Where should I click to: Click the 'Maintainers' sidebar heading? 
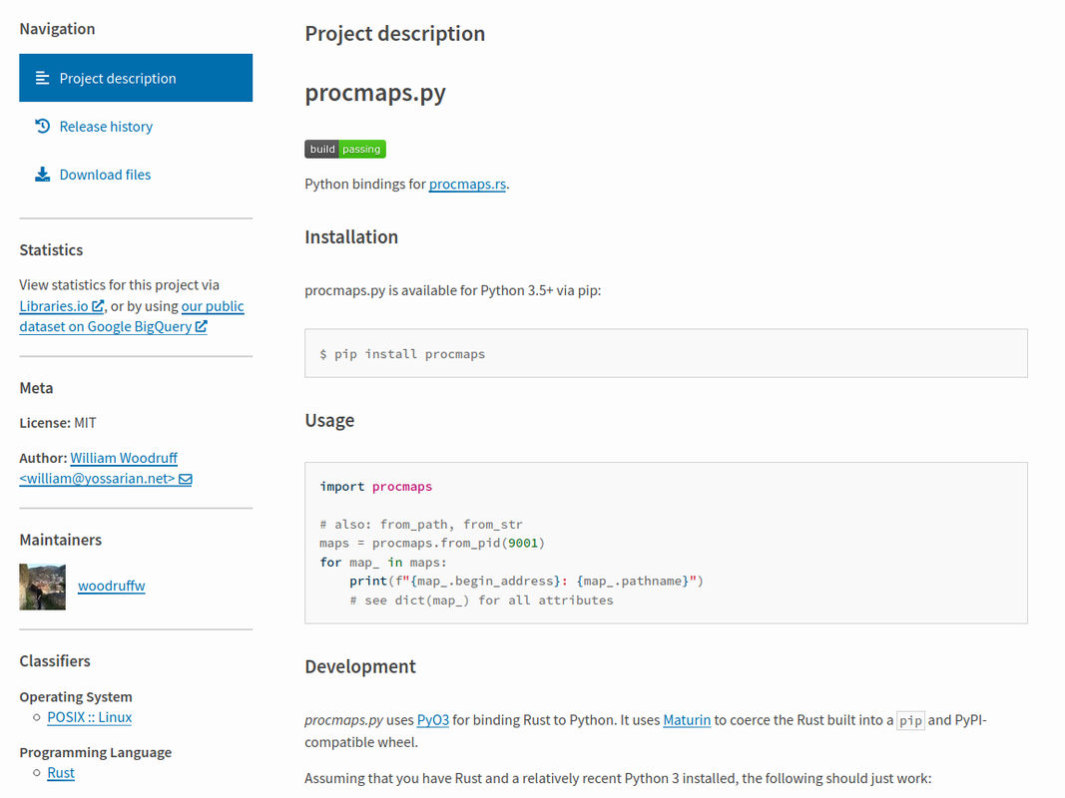(x=61, y=540)
